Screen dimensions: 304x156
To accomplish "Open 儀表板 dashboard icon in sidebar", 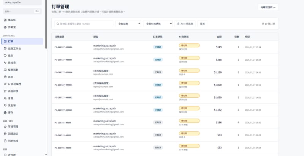I will (5, 20).
